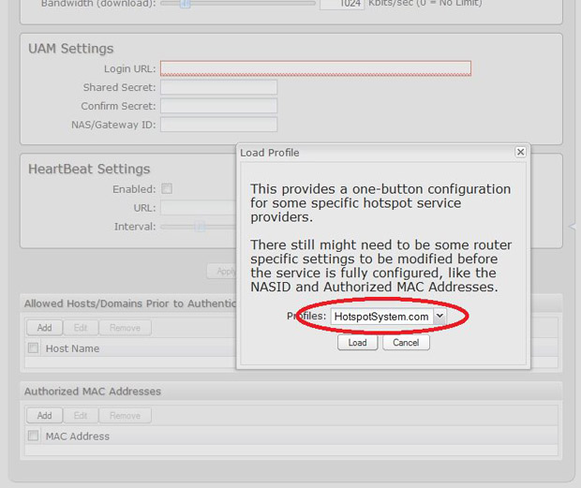Toggle the Host Name select-all checkbox
The height and width of the screenshot is (488, 581).
click(33, 348)
